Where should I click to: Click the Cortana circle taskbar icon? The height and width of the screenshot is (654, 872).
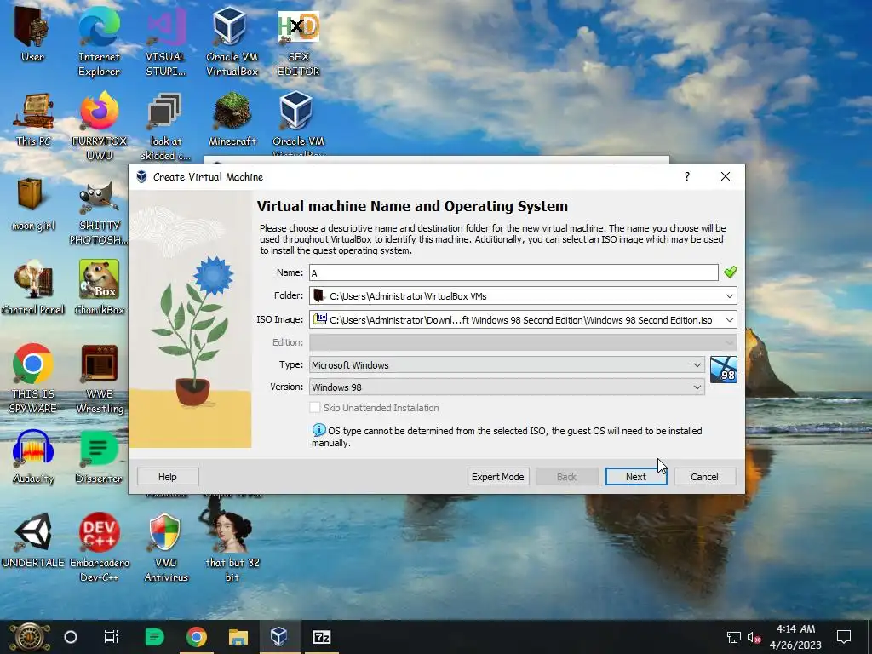71,637
